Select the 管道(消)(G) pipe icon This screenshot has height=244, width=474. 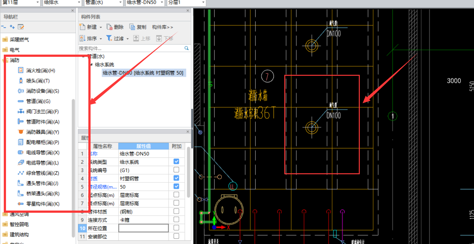coord(21,101)
